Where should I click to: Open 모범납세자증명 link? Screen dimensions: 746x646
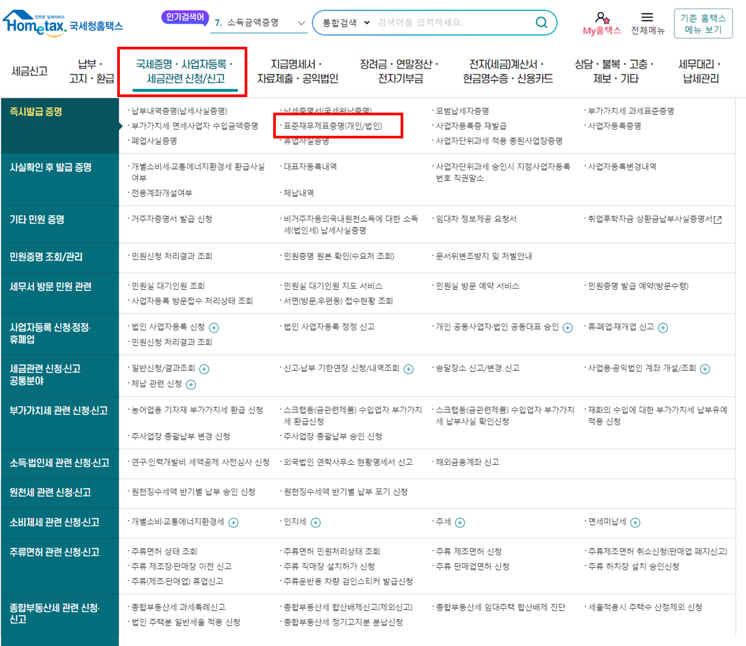[x=463, y=111]
